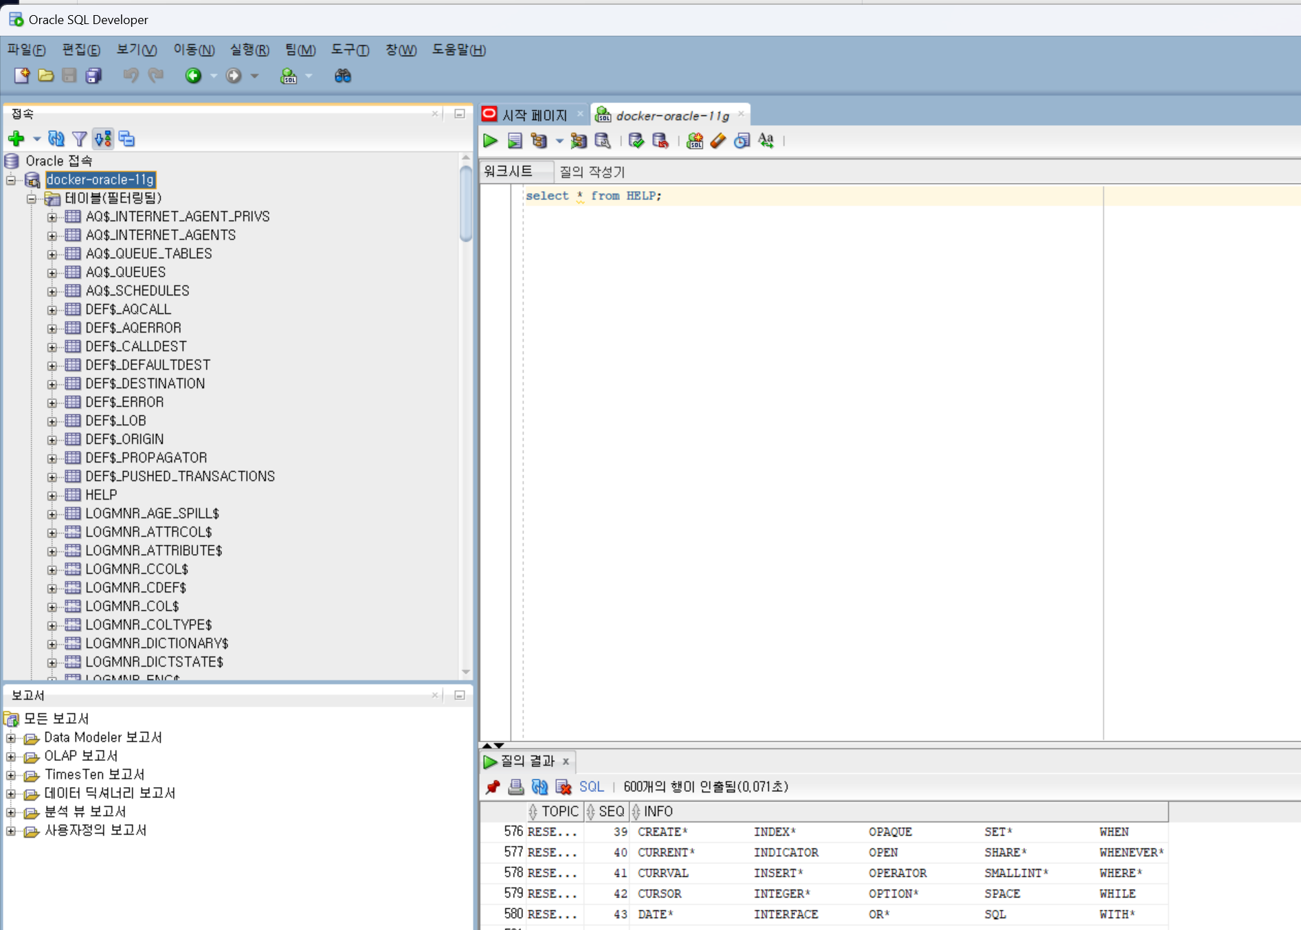Click the Autotrace icon
The width and height of the screenshot is (1301, 930).
tap(579, 141)
